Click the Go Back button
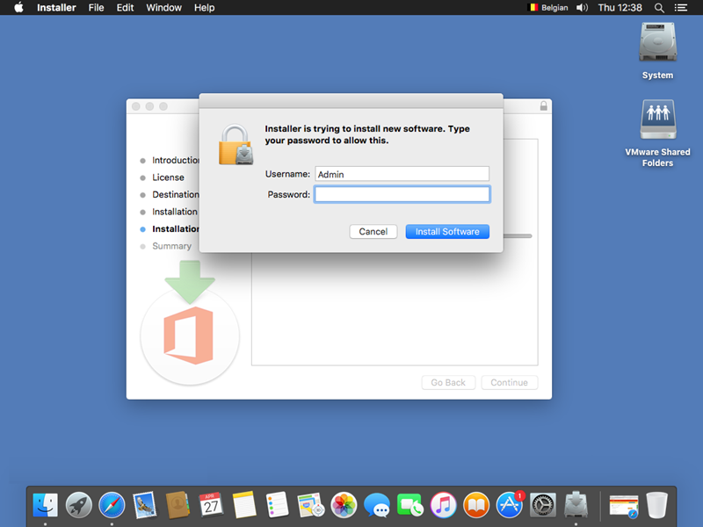703x527 pixels. pyautogui.click(x=448, y=383)
